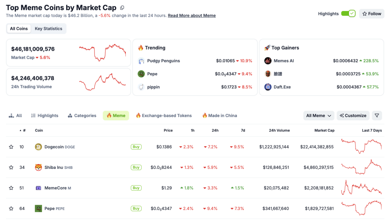Click the Follow button
The image size is (391, 221).
point(371,14)
